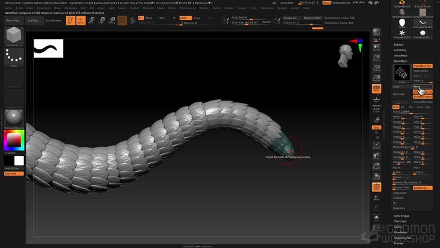Toggle the Persp perspective icon

(376, 88)
